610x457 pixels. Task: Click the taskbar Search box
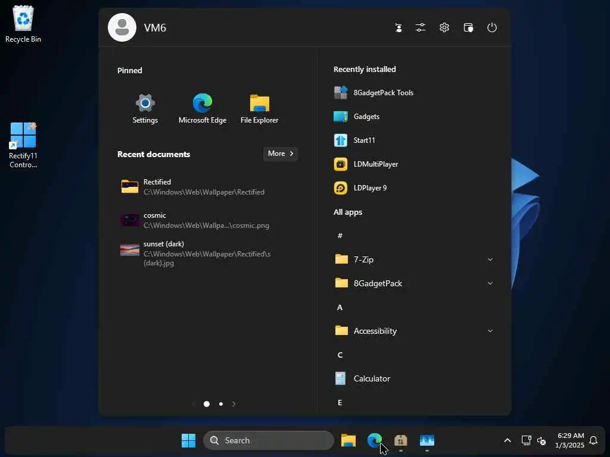point(269,440)
